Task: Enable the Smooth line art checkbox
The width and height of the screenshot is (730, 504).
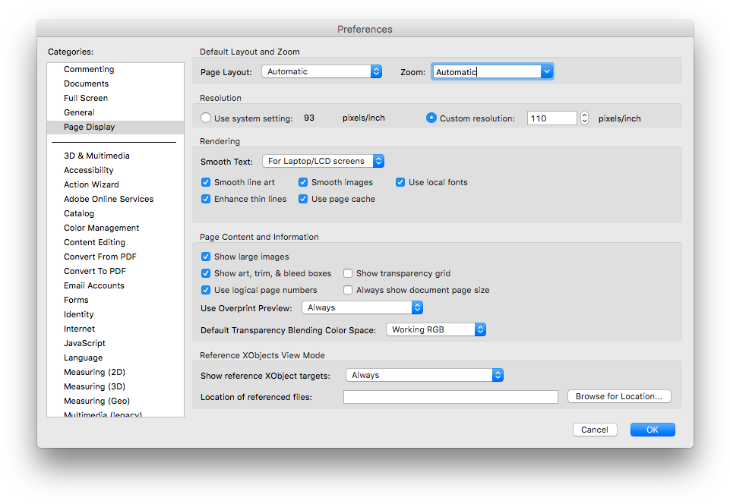Action: (206, 182)
